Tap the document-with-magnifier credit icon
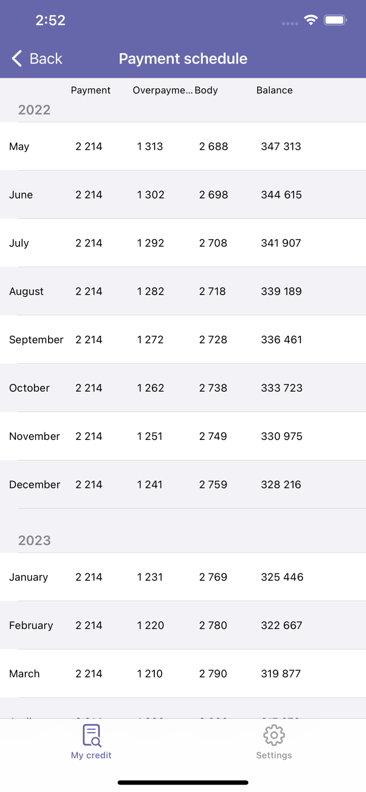The width and height of the screenshot is (366, 792). point(91,734)
